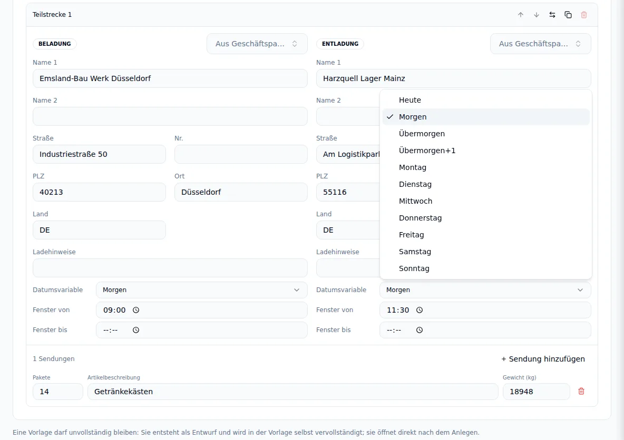Delete Teilstrecke 1 with red trash icon

click(x=584, y=15)
